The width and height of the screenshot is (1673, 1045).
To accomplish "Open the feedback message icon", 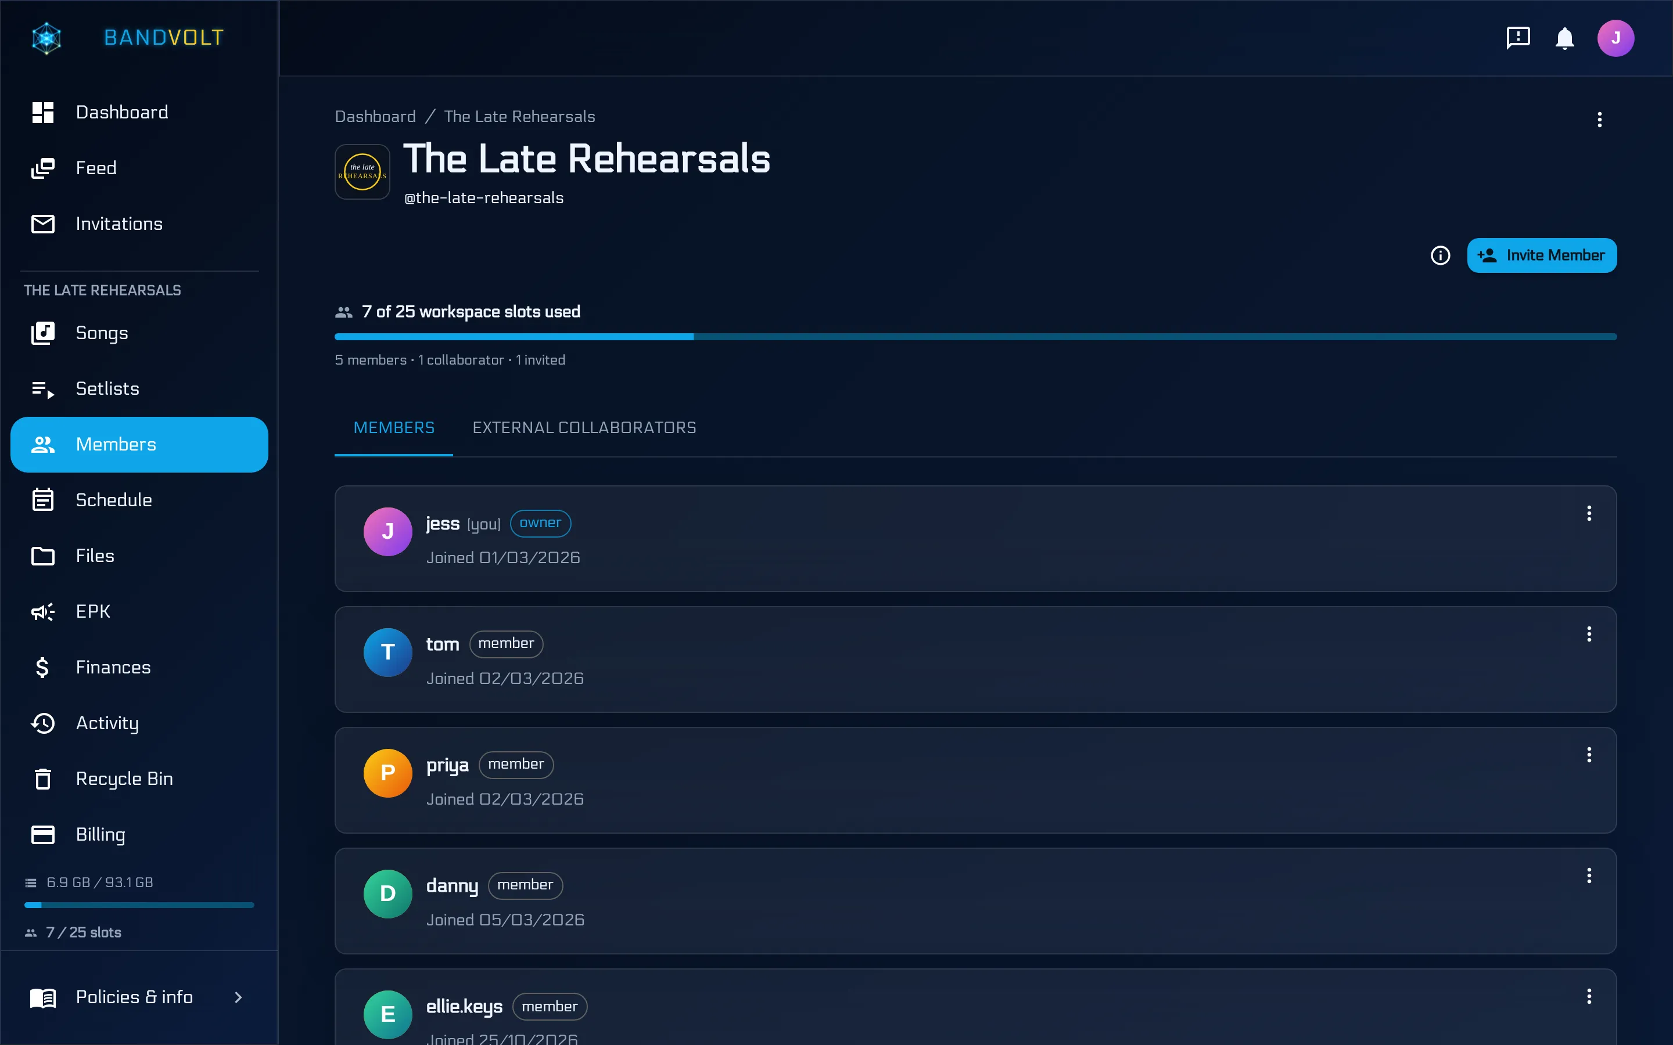I will tap(1518, 37).
